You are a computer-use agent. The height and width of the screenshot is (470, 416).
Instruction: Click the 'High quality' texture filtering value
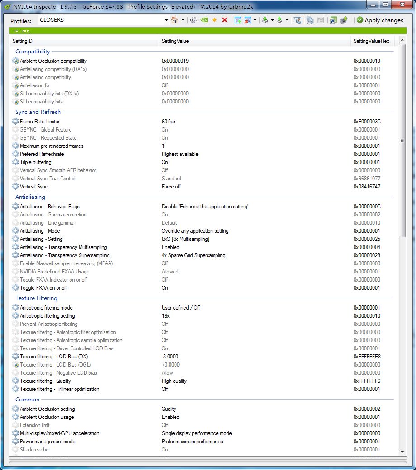(174, 381)
